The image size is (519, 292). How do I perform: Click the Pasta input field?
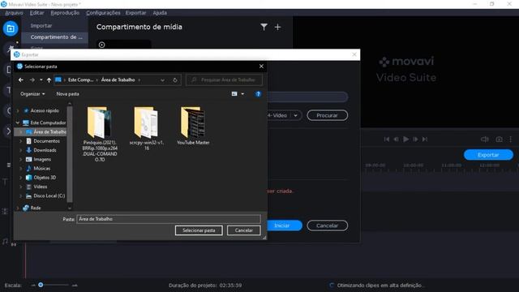169,219
